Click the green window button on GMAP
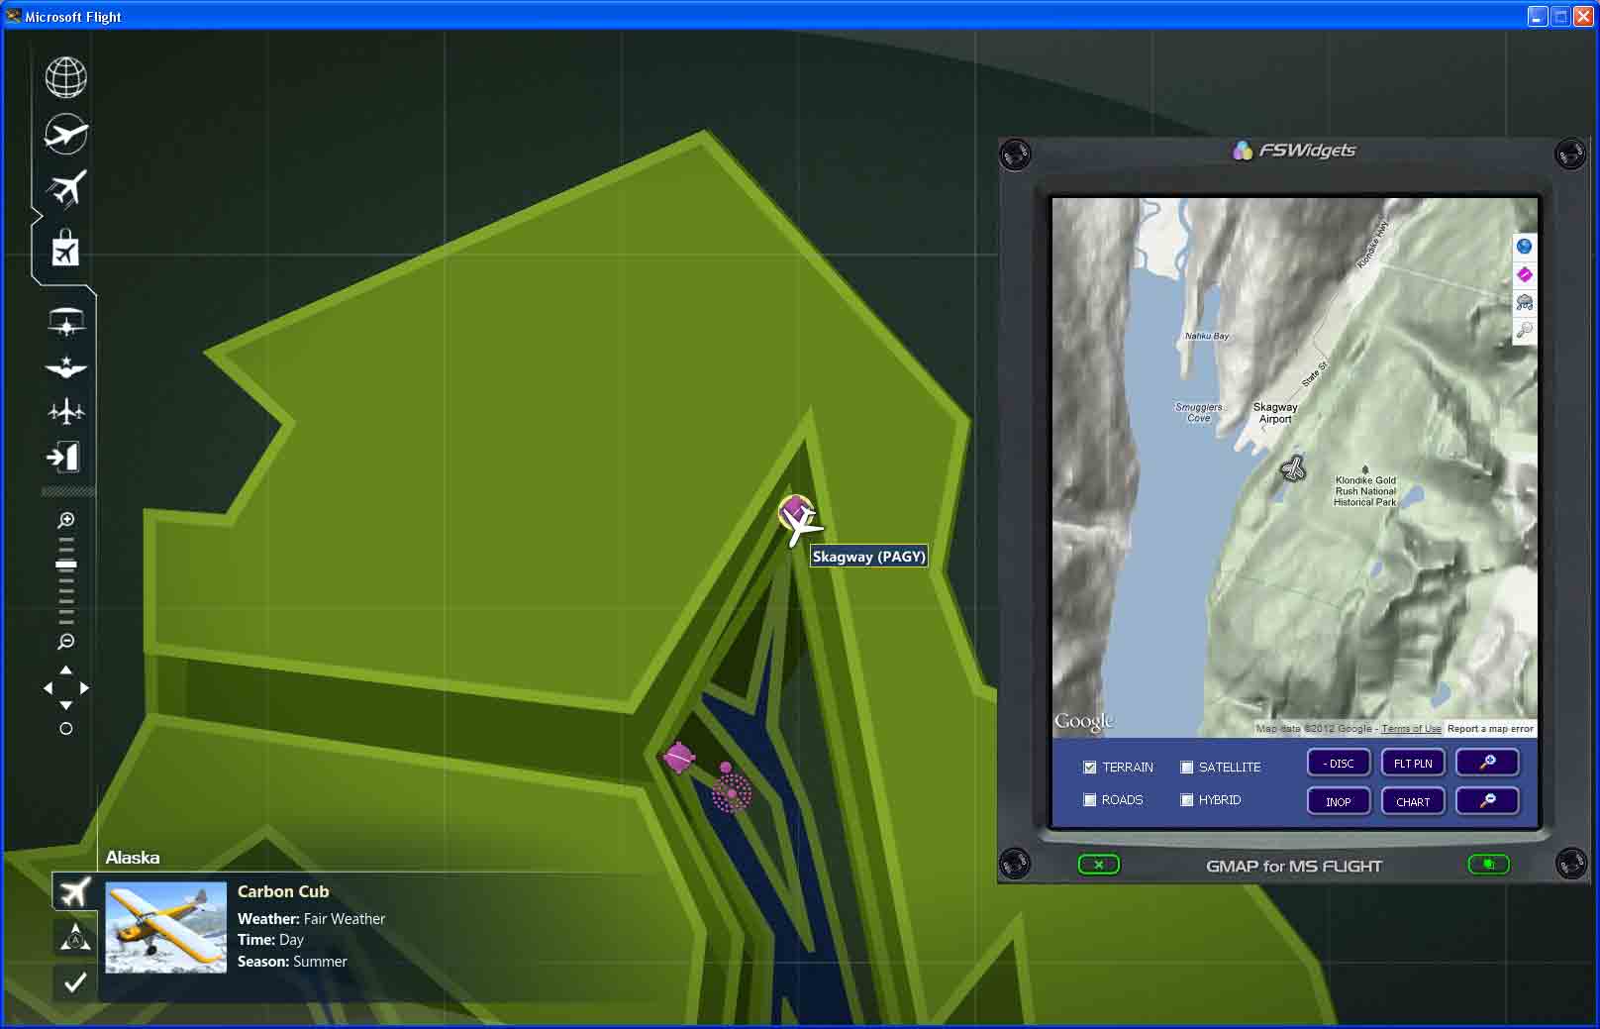The width and height of the screenshot is (1600, 1029). tap(1488, 865)
